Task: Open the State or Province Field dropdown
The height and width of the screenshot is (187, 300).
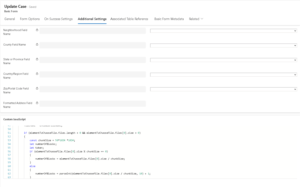Action: coord(295,60)
